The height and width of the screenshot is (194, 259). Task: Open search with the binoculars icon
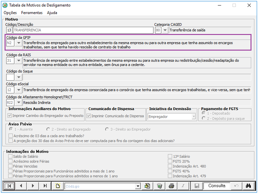coord(248,186)
